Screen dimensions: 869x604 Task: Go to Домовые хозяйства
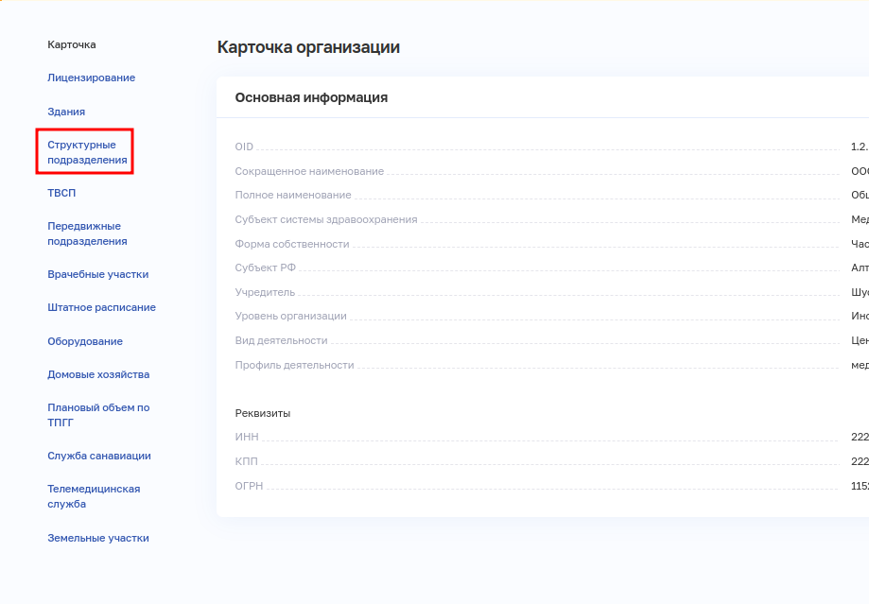click(98, 374)
